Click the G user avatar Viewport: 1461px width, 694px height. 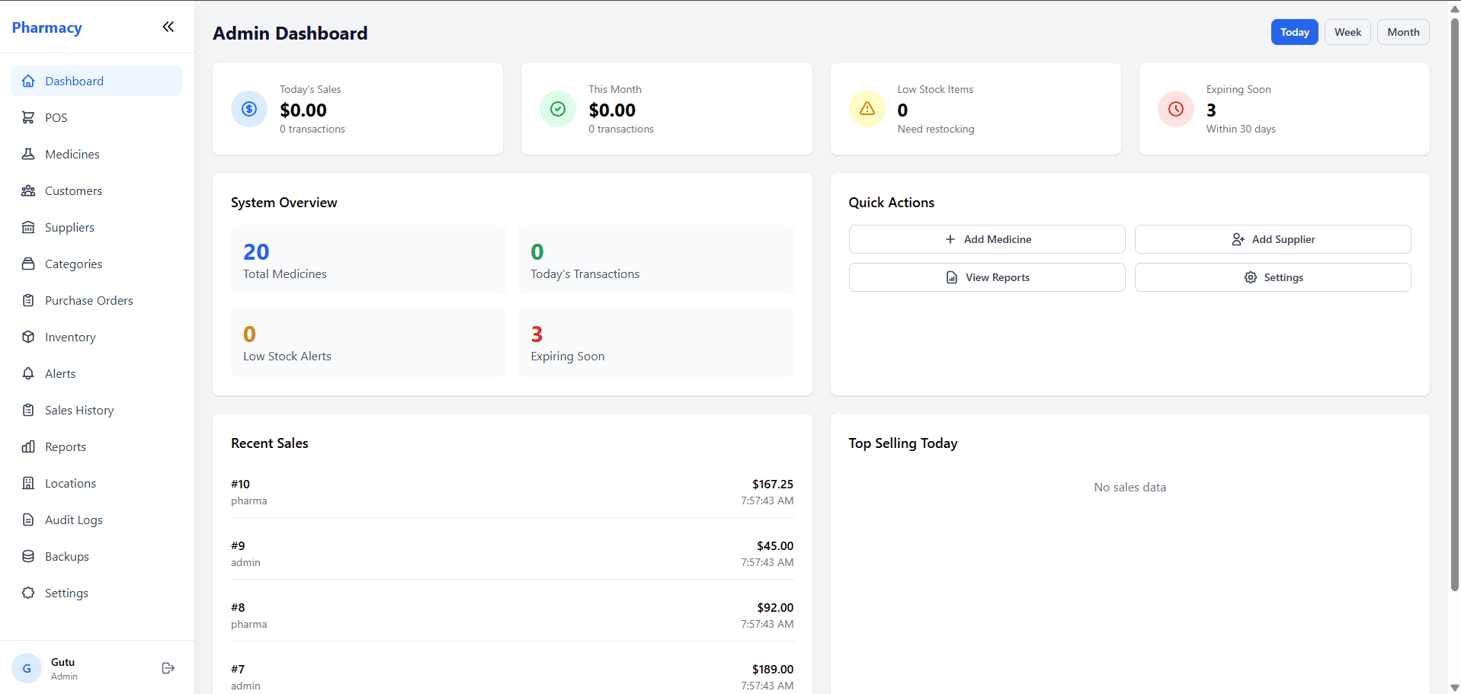coord(27,668)
